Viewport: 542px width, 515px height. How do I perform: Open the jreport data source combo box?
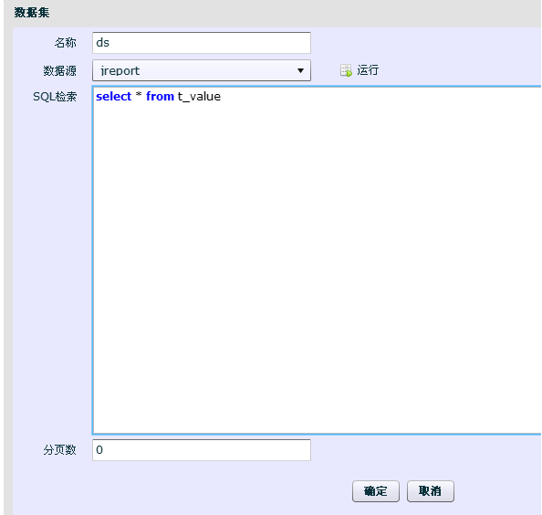tap(202, 70)
